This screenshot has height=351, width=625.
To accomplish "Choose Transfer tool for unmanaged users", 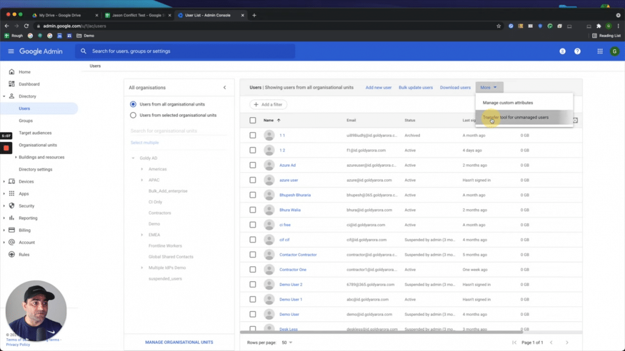I will click(x=524, y=118).
